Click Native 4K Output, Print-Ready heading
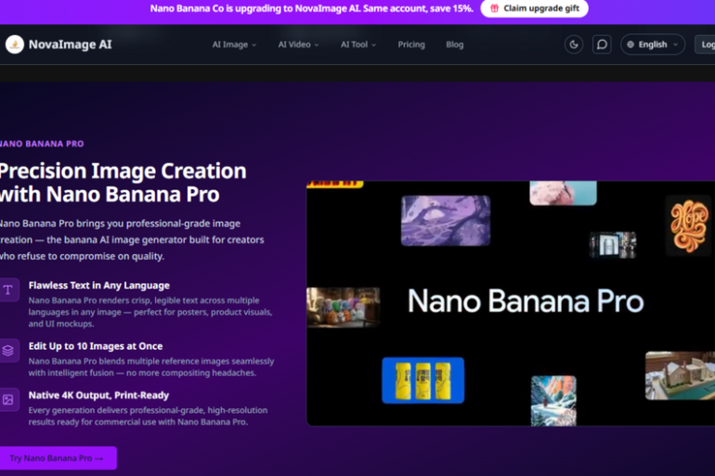This screenshot has height=476, width=715. tap(98, 395)
